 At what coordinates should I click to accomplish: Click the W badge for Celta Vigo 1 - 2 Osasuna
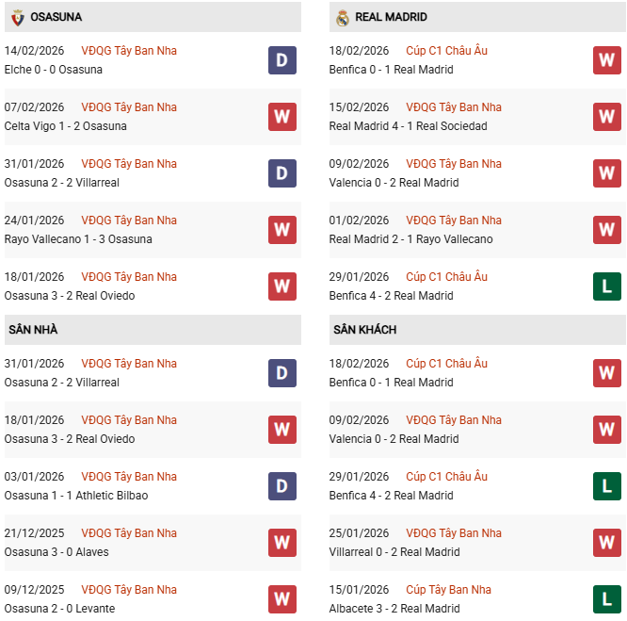point(281,117)
